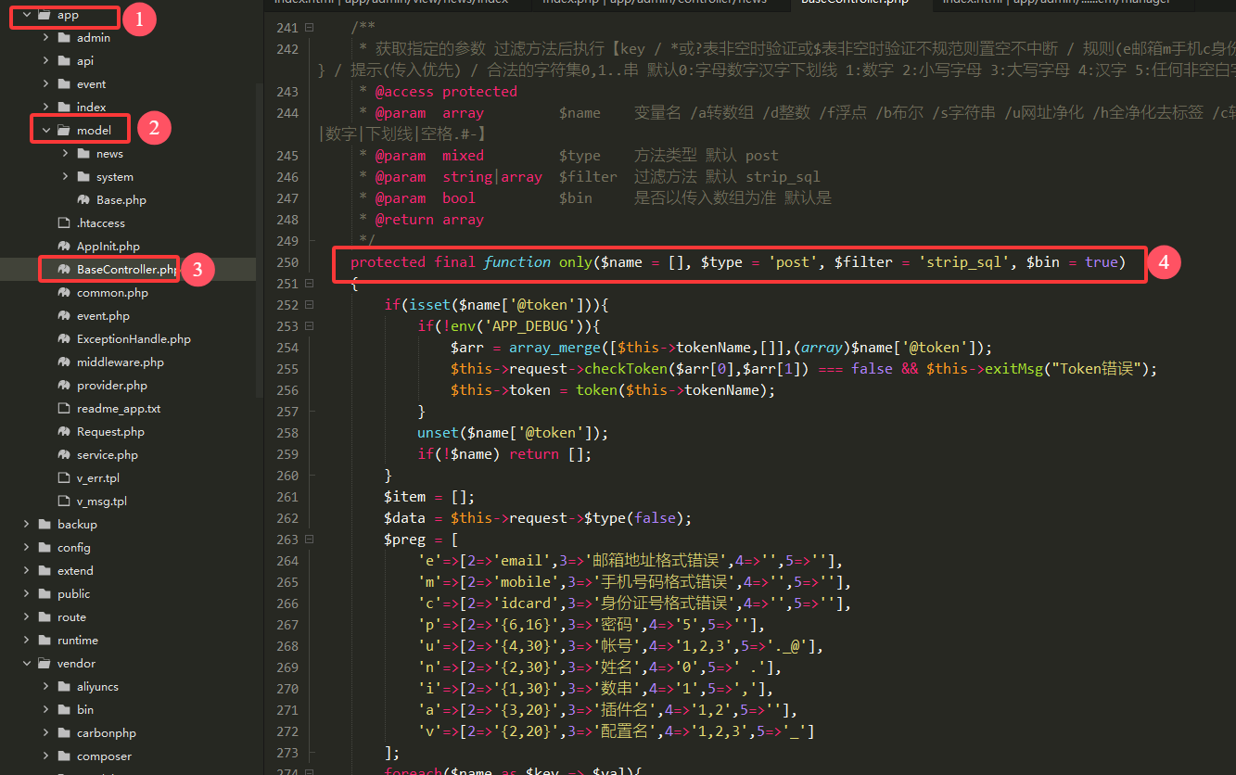Click the folder icon beside composer
The height and width of the screenshot is (775, 1236).
tap(64, 756)
